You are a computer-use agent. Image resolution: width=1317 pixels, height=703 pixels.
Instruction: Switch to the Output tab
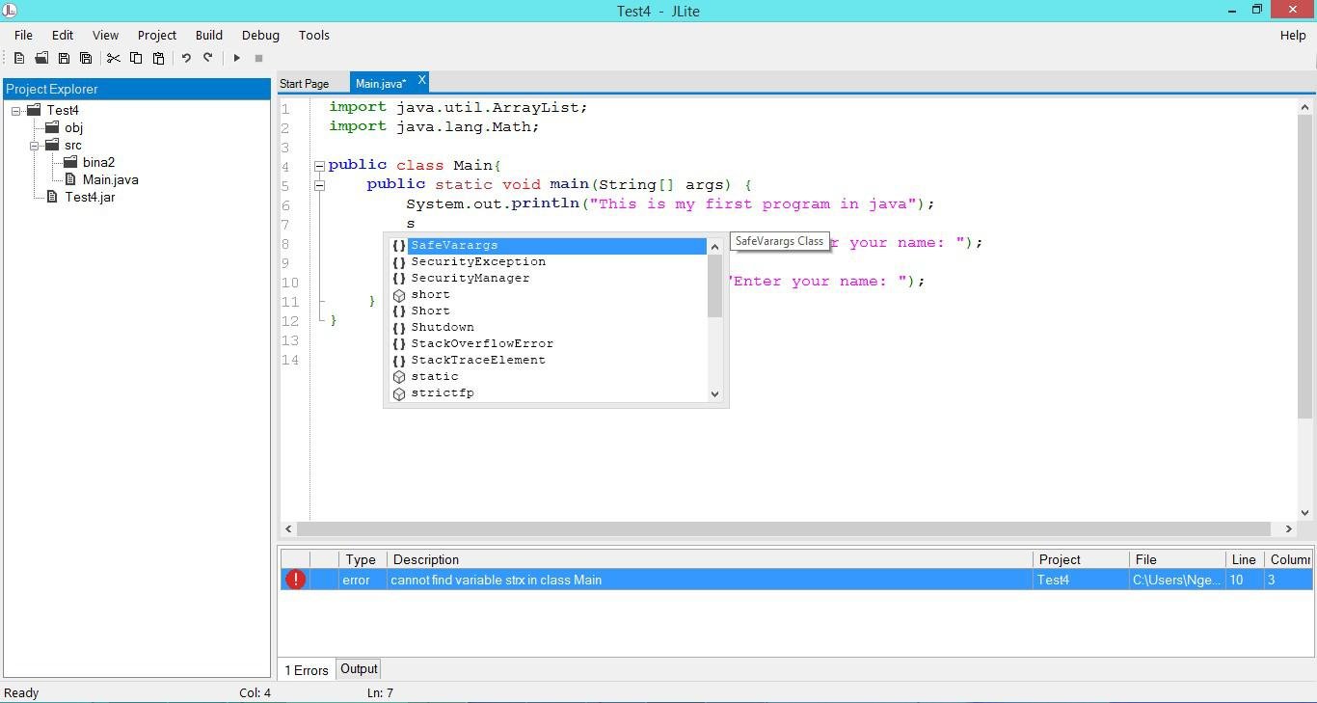359,669
